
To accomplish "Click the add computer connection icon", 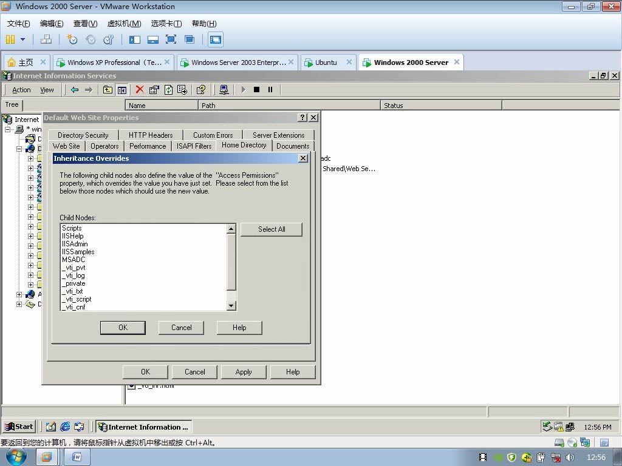I will tap(224, 90).
